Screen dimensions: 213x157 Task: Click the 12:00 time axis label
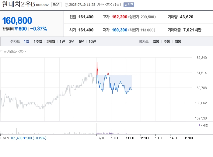click(x=145, y=138)
